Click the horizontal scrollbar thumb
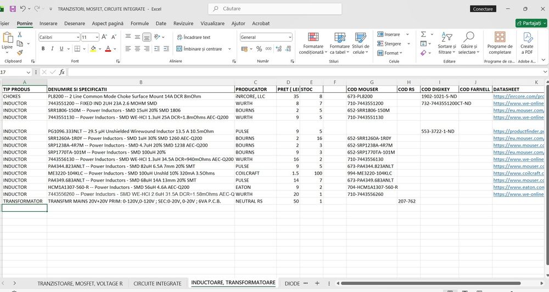The image size is (549, 292). coord(430,283)
